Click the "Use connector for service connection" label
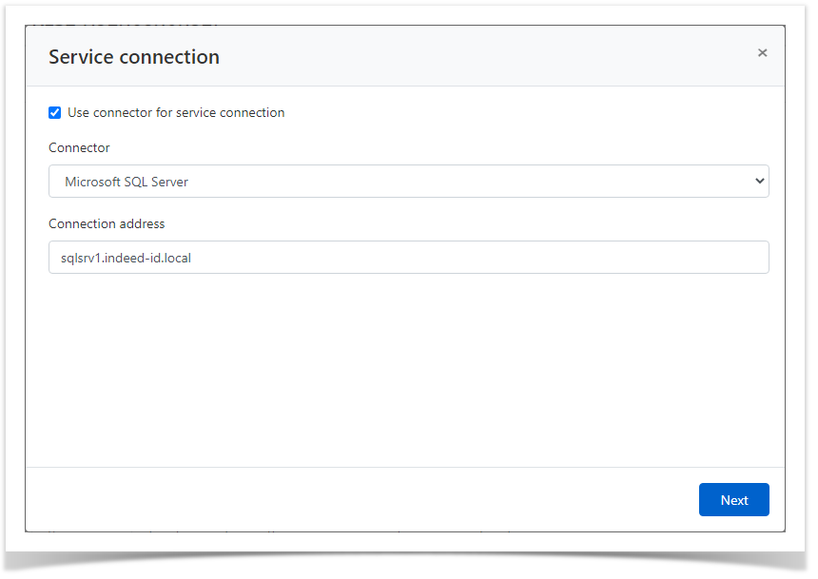 point(176,113)
